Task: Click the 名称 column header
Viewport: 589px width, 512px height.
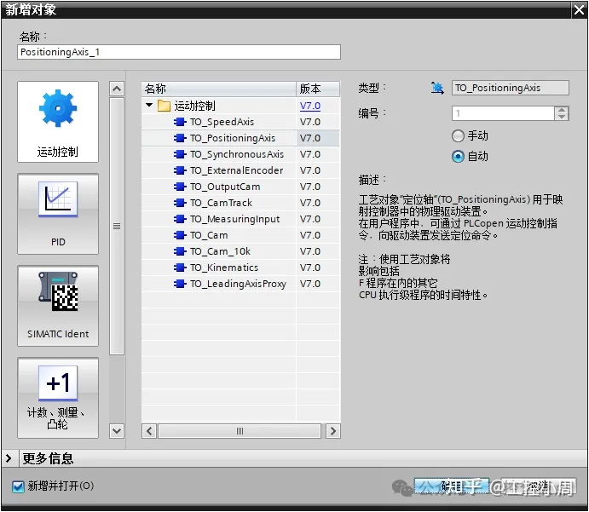Action: click(x=218, y=89)
